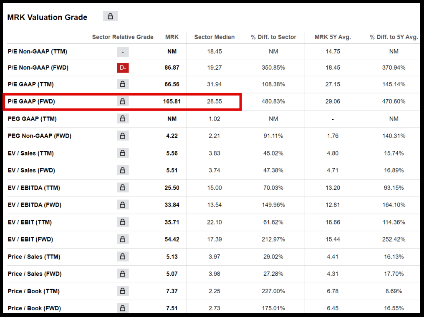Click the lock icon in the Price / Book (FWD) row
The width and height of the screenshot is (424, 317).
click(x=123, y=308)
